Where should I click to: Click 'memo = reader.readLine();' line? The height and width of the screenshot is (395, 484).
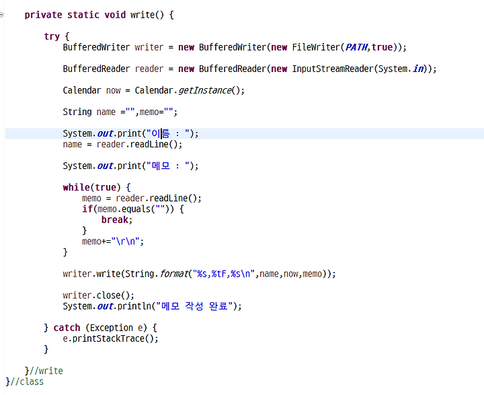pyautogui.click(x=142, y=198)
